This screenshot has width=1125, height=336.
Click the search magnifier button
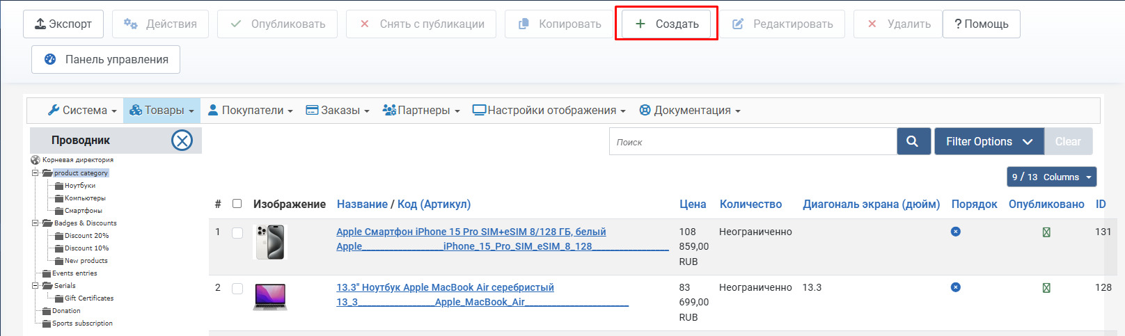913,141
